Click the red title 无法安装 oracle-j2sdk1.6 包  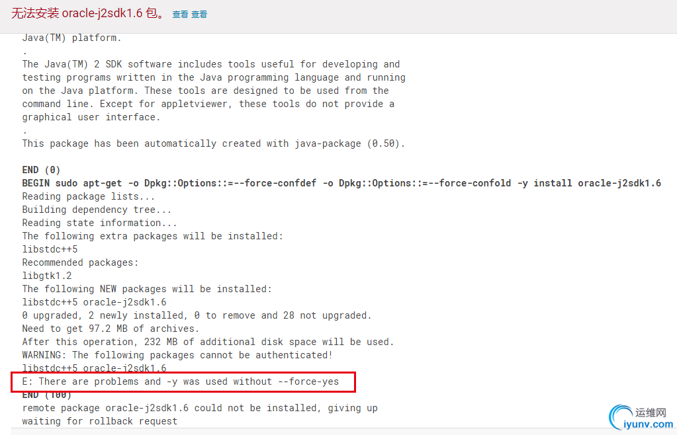87,13
